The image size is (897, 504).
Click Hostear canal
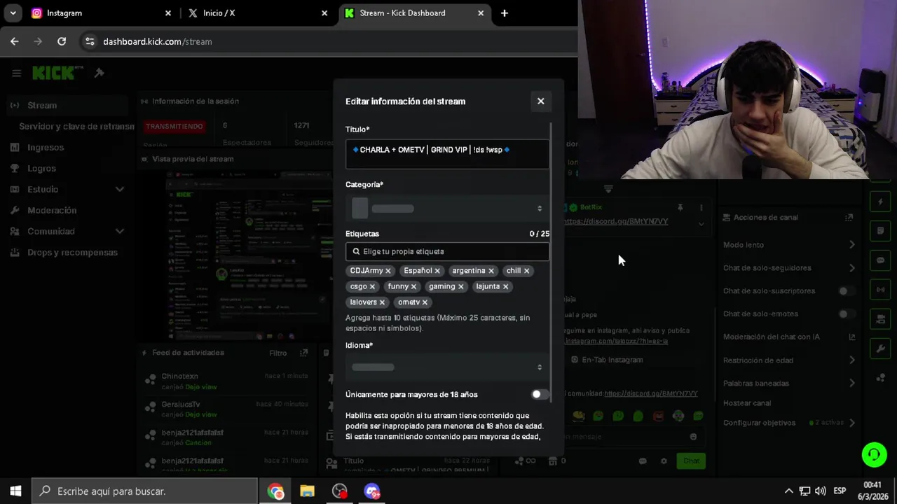tap(747, 403)
